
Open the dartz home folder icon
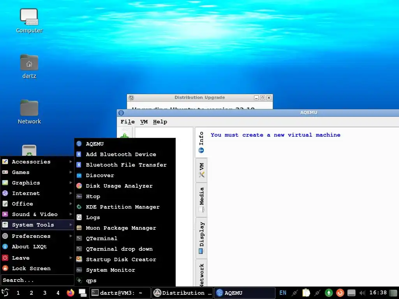(x=29, y=67)
